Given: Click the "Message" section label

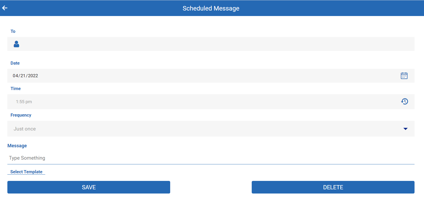Looking at the screenshot, I should click(17, 146).
